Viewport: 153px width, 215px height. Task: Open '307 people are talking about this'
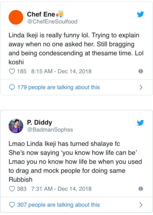click(59, 205)
